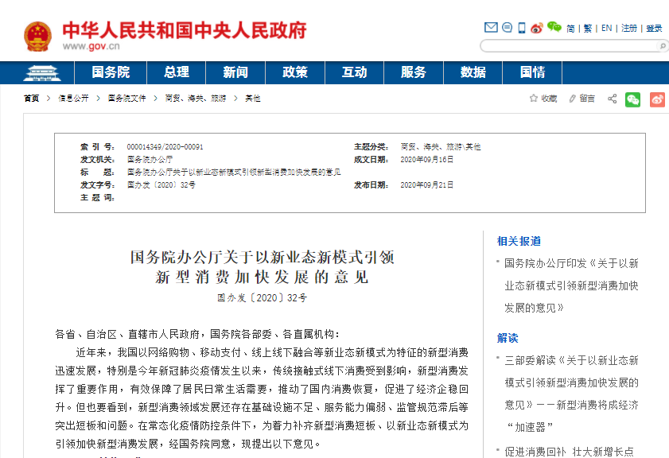Share via the green WeChat square button
The width and height of the screenshot is (669, 458).
632,99
